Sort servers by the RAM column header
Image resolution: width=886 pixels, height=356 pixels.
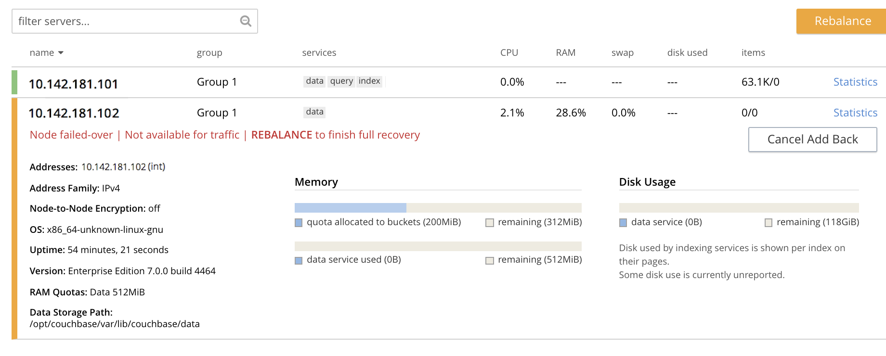pyautogui.click(x=565, y=52)
